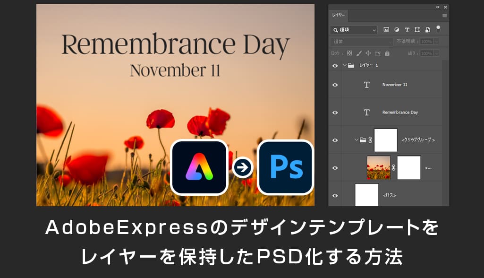
Task: Filter for smart objects in the filter bar
Action: tap(428, 29)
